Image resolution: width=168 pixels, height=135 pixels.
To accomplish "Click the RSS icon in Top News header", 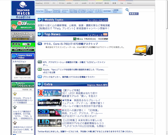I will coord(105,34).
